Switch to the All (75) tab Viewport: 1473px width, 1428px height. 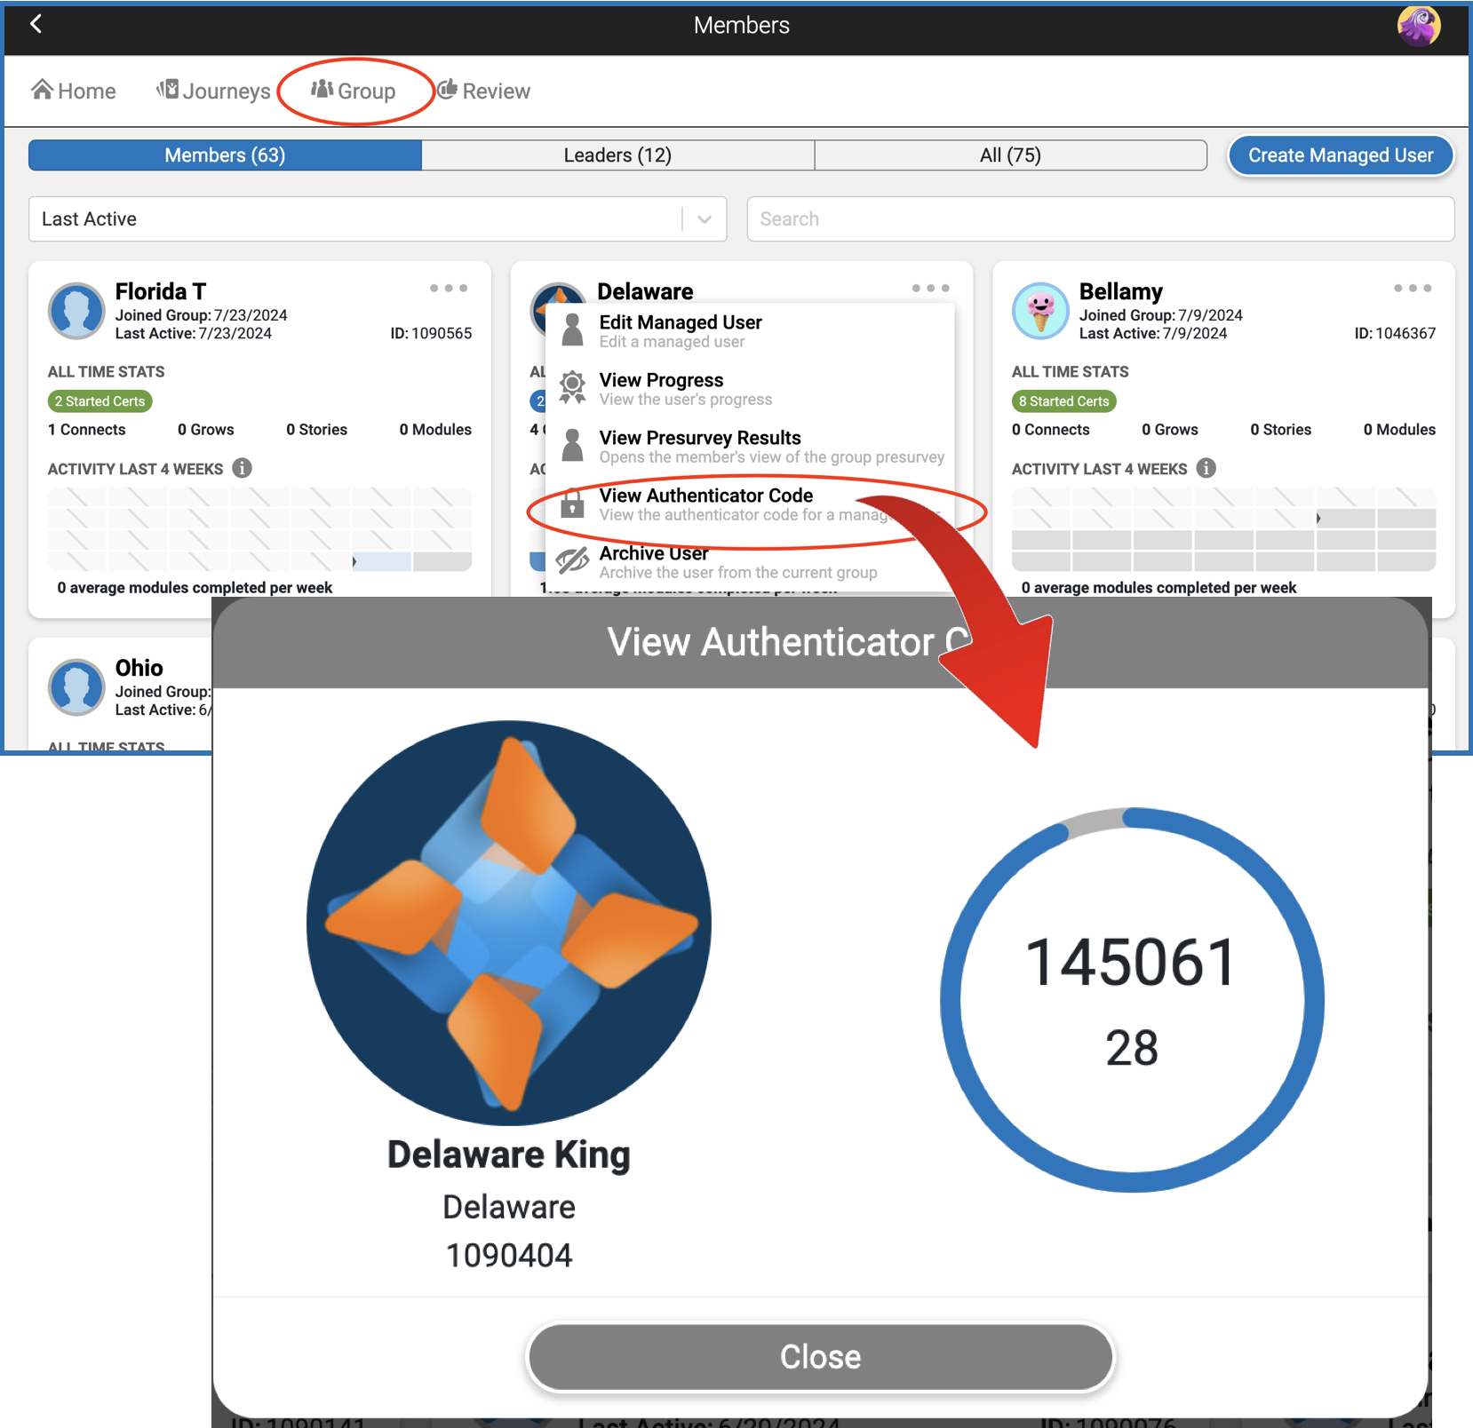coord(1010,155)
